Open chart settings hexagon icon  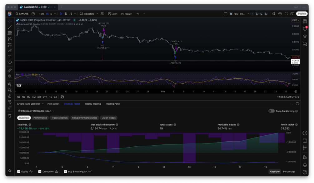coord(280,14)
